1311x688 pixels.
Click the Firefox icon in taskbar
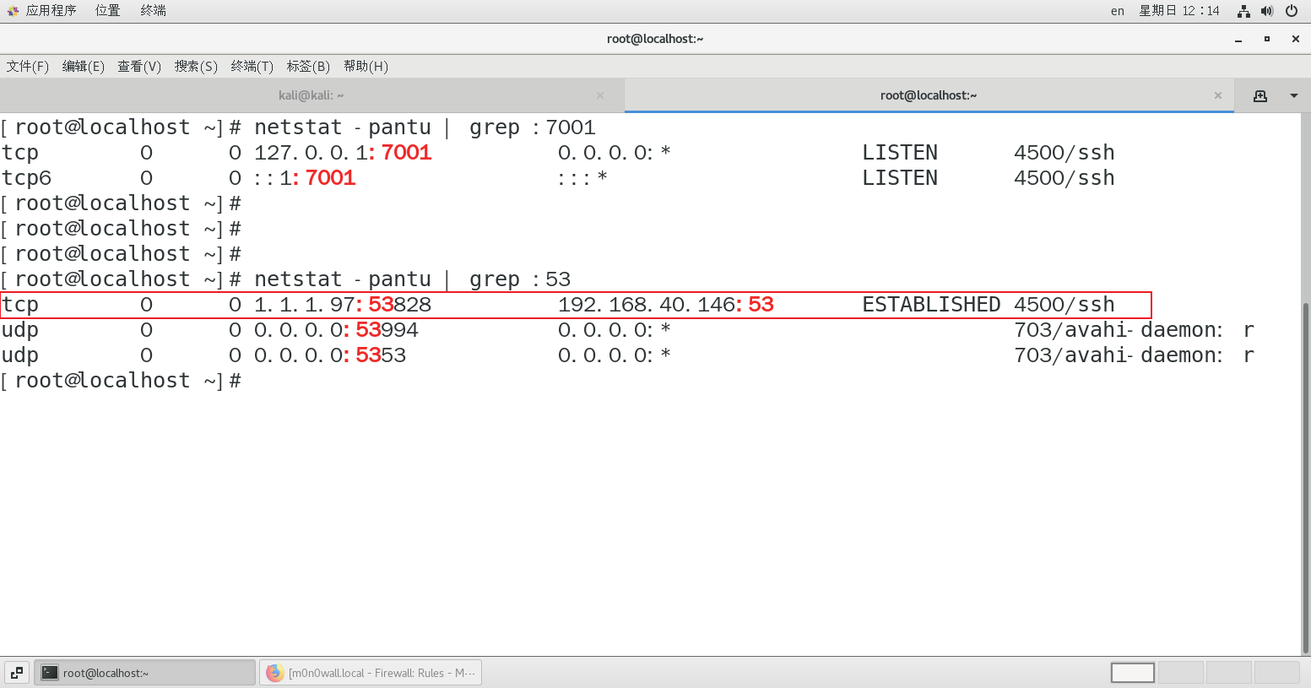pos(274,673)
